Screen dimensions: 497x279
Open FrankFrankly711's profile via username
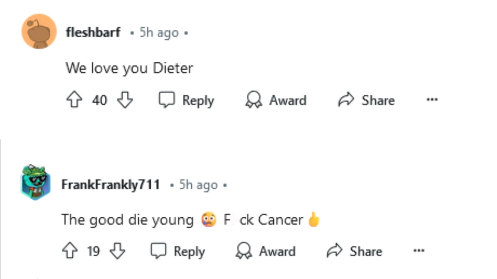pyautogui.click(x=111, y=184)
